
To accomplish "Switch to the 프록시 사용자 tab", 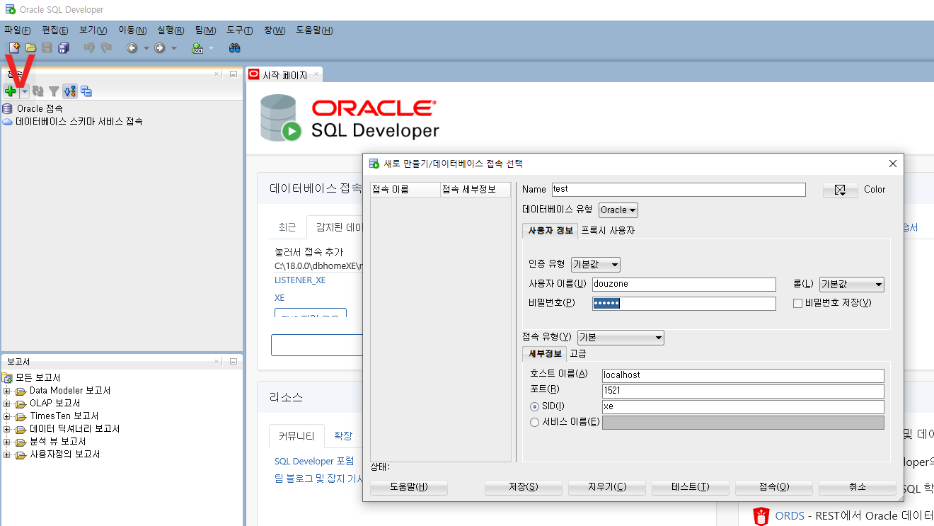I will click(x=608, y=230).
